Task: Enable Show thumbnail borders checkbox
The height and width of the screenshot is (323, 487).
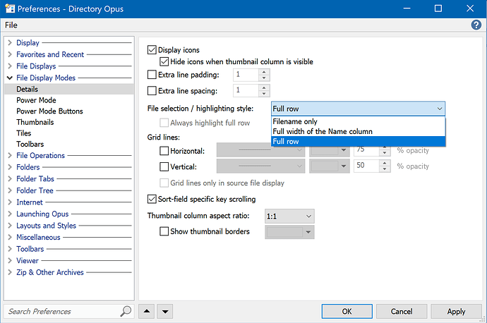Action: point(164,231)
